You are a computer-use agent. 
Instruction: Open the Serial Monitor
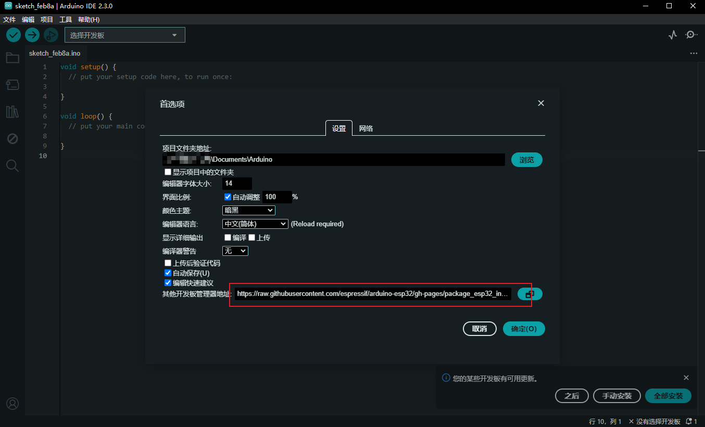(691, 35)
